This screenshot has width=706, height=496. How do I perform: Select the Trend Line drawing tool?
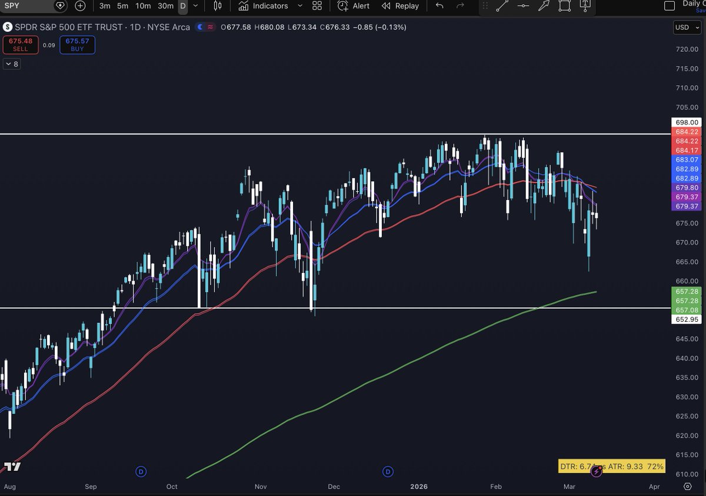coord(502,6)
